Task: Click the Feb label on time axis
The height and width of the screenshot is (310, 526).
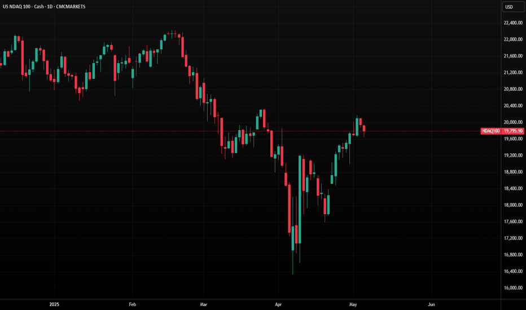Action: pos(133,304)
